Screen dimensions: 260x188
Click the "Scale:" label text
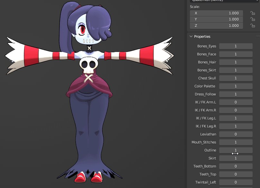195,7
